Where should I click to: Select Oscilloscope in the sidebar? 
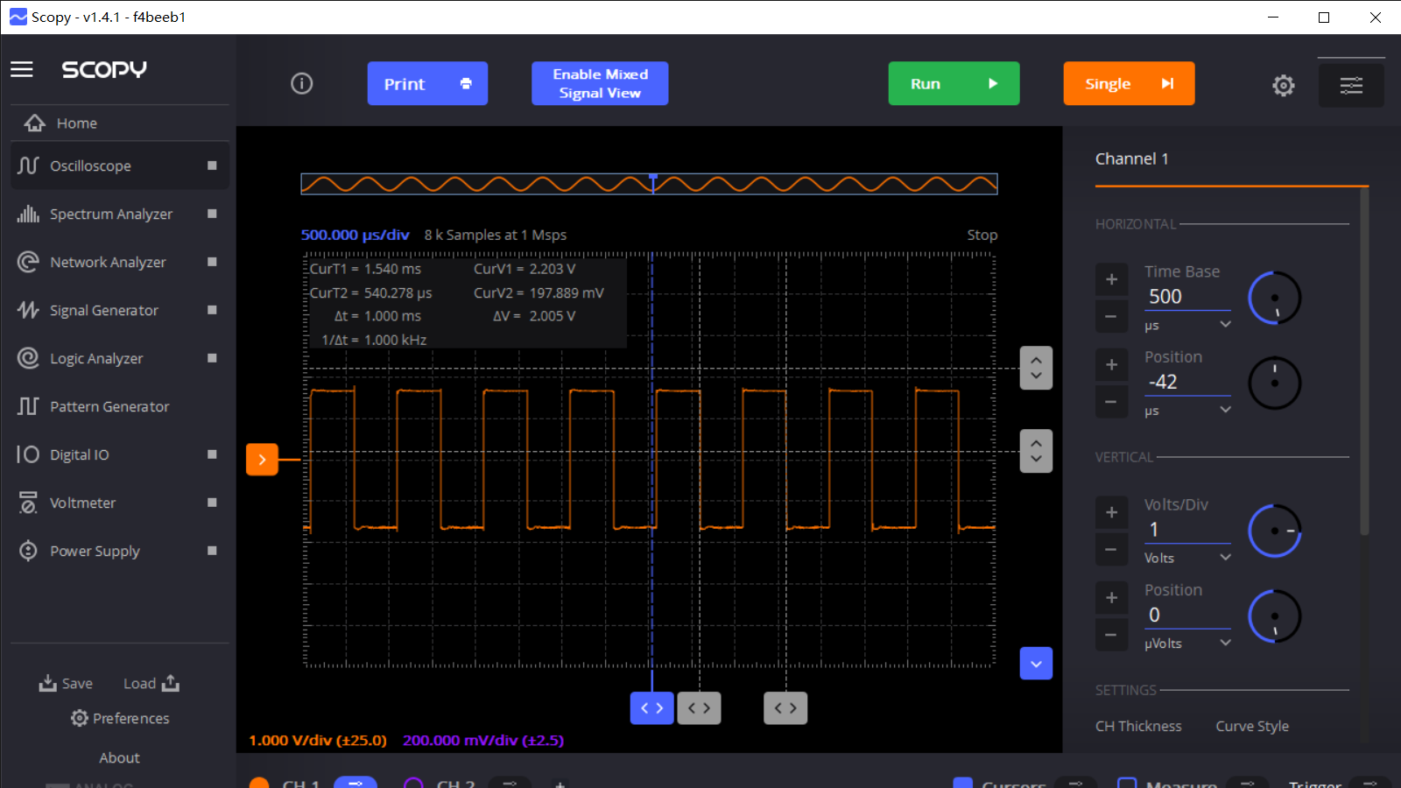(x=120, y=165)
